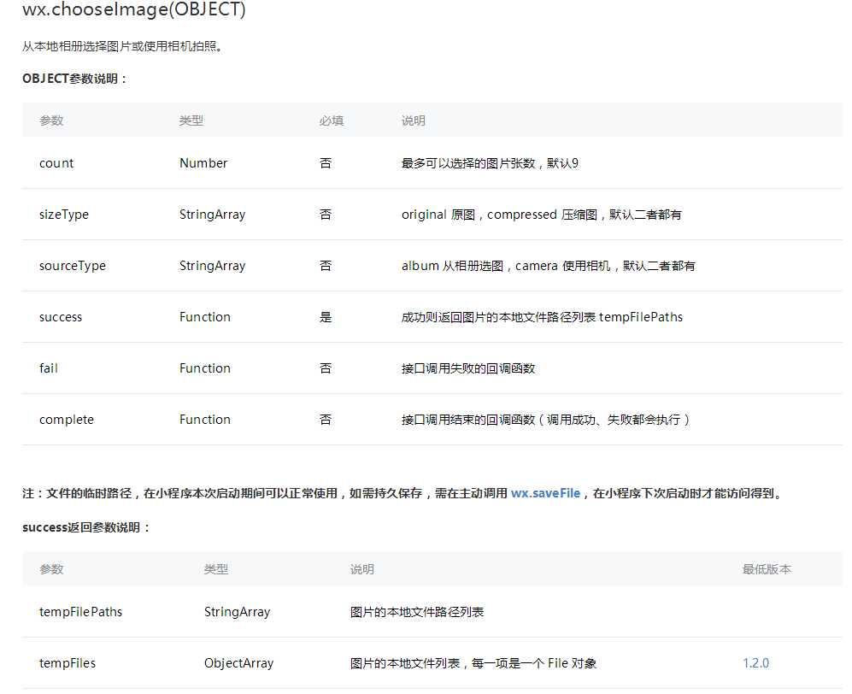The width and height of the screenshot is (852, 694).
Task: Select the ObjectArray type for tempFiles
Action: click(x=238, y=662)
